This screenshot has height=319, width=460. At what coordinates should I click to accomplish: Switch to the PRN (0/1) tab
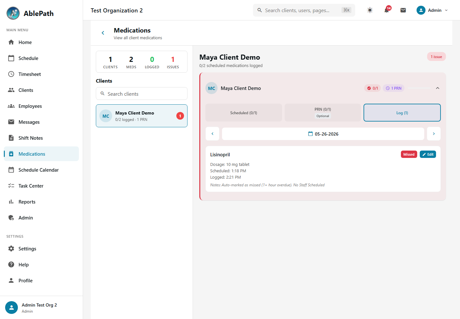pos(323,113)
